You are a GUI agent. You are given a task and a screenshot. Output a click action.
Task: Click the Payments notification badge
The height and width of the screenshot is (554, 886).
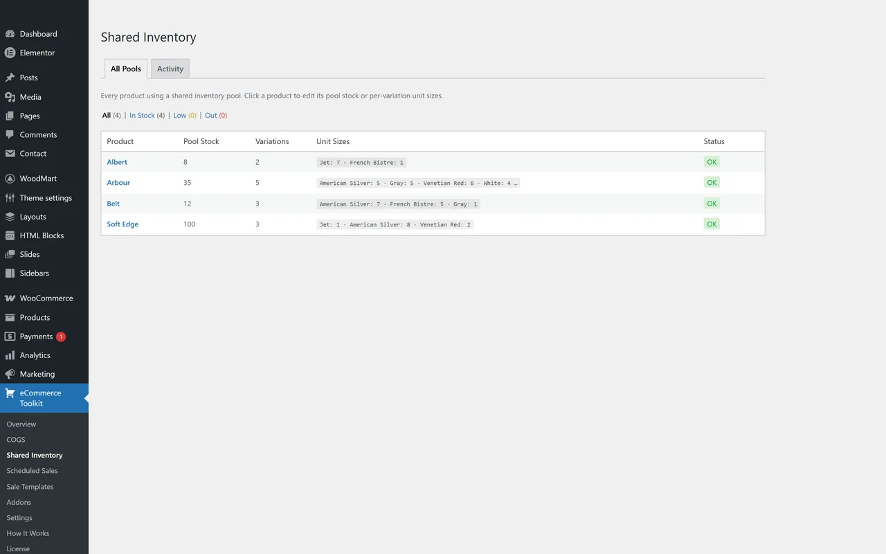click(61, 337)
